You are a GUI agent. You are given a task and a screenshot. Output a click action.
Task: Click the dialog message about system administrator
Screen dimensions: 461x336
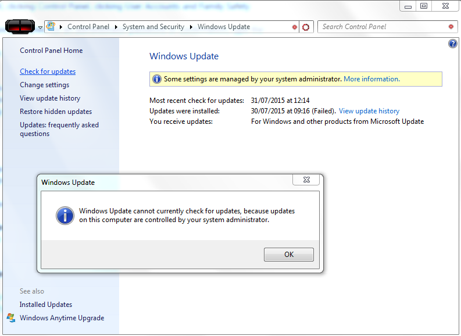(x=187, y=216)
